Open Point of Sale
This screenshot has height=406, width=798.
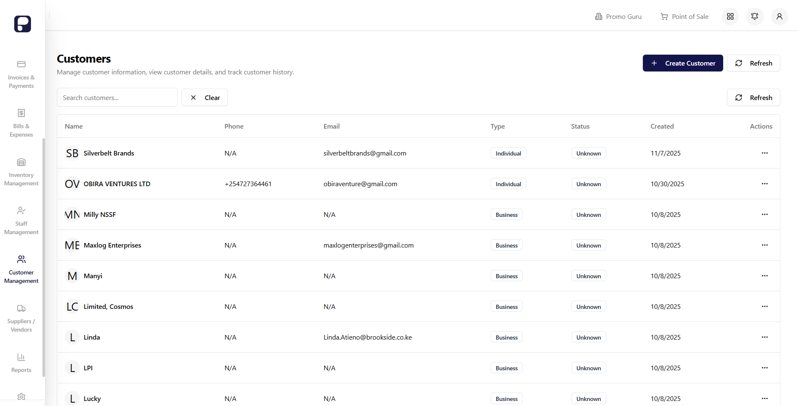pos(684,16)
